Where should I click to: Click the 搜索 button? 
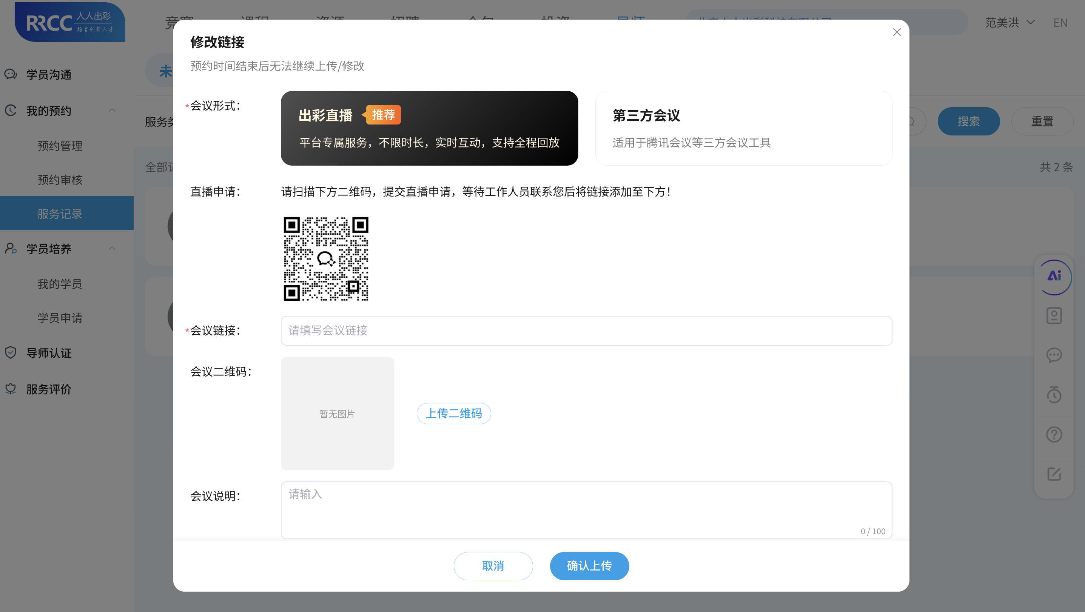tap(968, 121)
